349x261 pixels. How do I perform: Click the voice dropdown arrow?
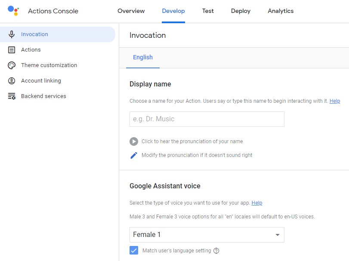278,235
